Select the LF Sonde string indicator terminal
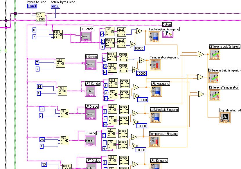This screenshot has width=241, height=169. (86, 37)
